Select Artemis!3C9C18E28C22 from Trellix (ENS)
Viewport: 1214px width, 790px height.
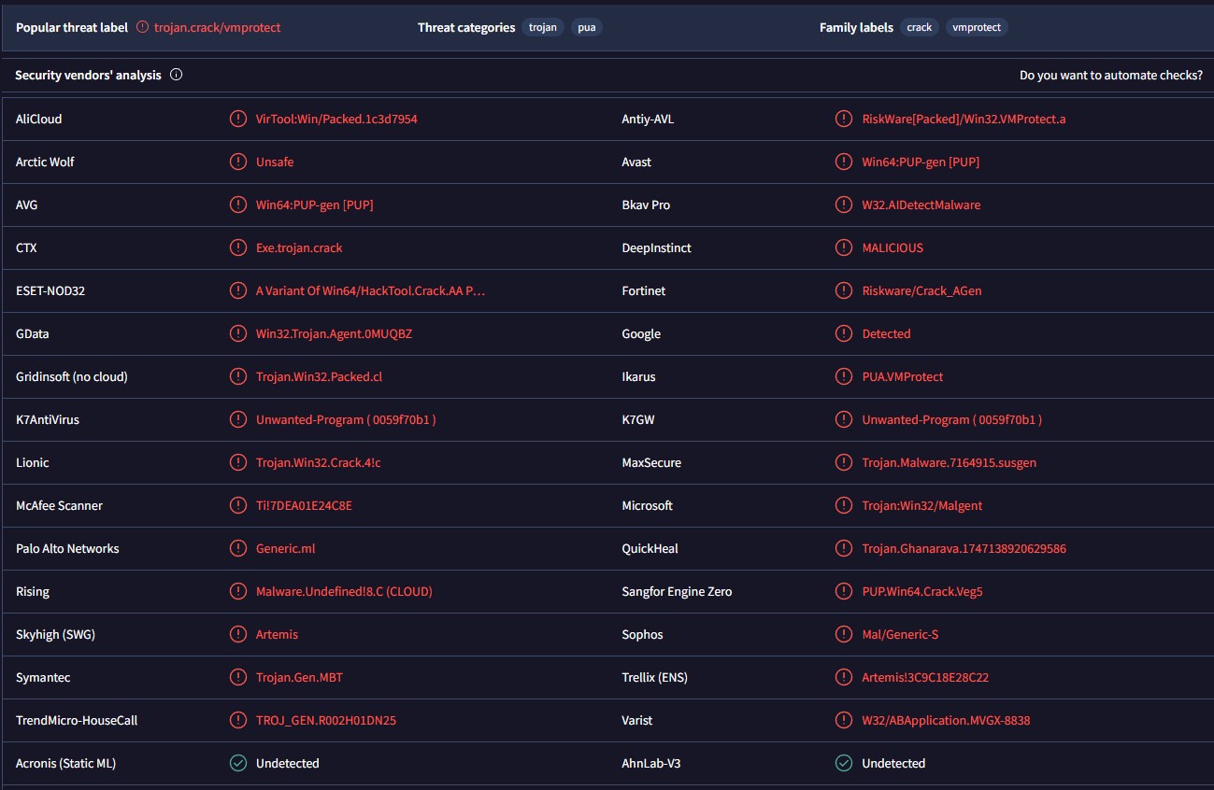pyautogui.click(x=925, y=677)
